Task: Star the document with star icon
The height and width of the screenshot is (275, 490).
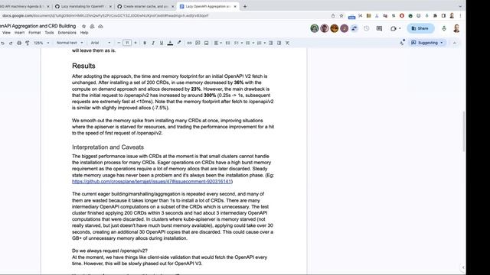Action: (x=83, y=27)
